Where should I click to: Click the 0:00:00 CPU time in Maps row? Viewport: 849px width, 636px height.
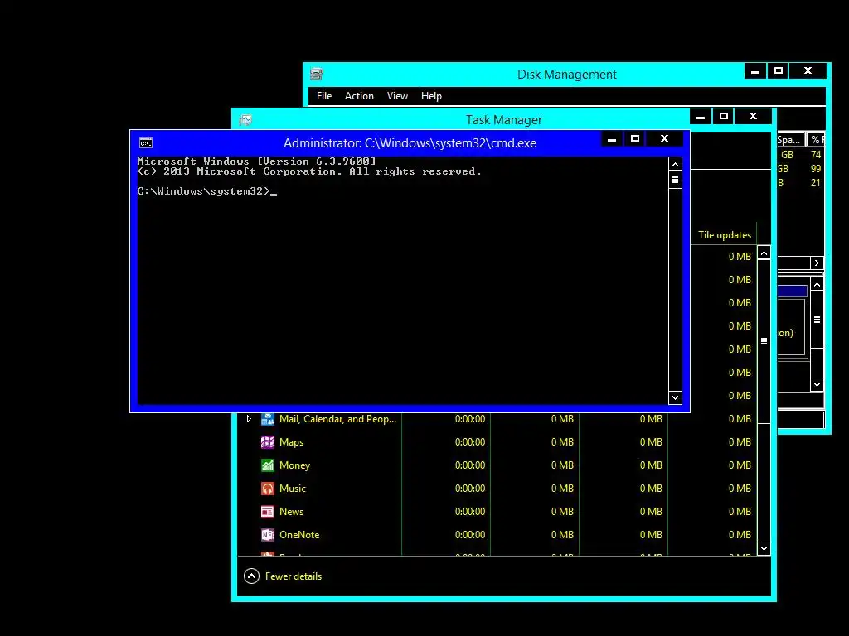[470, 442]
